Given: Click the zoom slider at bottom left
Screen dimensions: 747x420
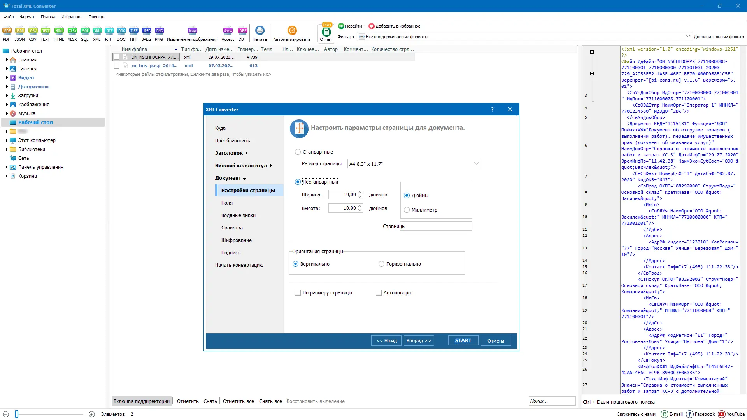Looking at the screenshot, I should tap(17, 414).
